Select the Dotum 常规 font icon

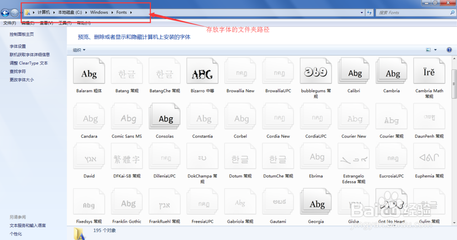point(240,157)
